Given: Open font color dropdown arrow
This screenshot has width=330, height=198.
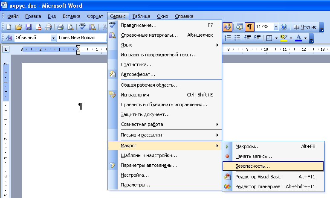Looking at the screenshot, I should (305, 38).
